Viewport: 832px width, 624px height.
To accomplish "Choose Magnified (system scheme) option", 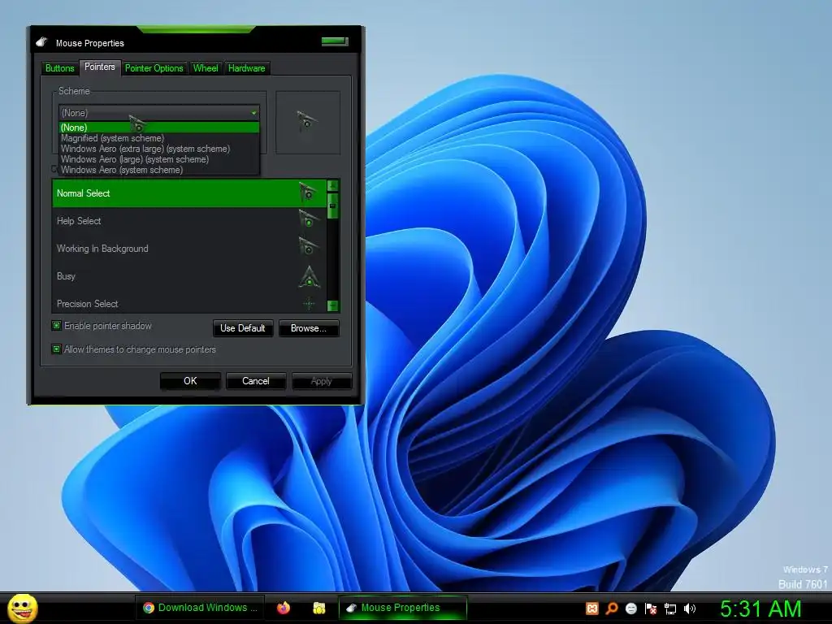I will pos(158,138).
